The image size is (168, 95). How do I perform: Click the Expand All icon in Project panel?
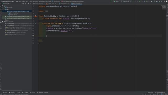pos(25,4)
